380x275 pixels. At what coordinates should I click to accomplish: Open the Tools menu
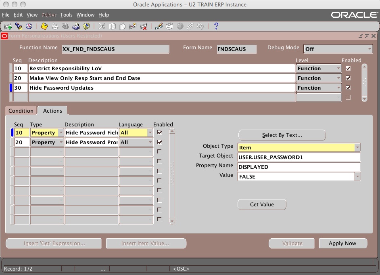click(66, 15)
